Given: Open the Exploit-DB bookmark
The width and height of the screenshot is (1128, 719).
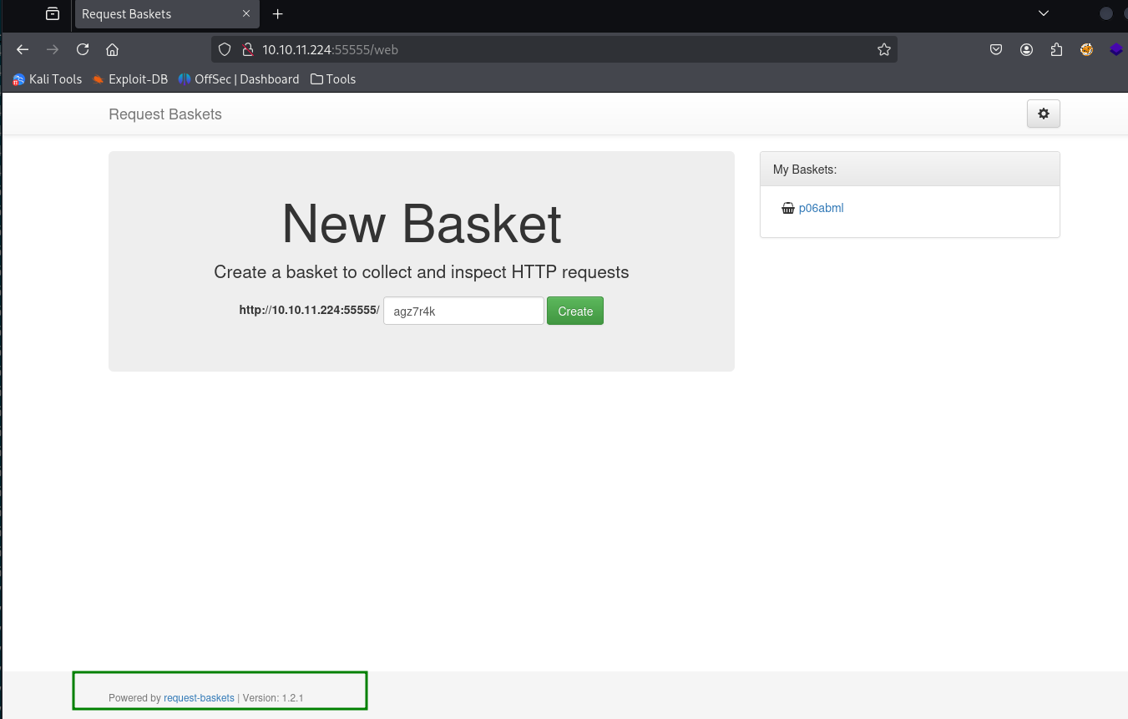Looking at the screenshot, I should (129, 79).
